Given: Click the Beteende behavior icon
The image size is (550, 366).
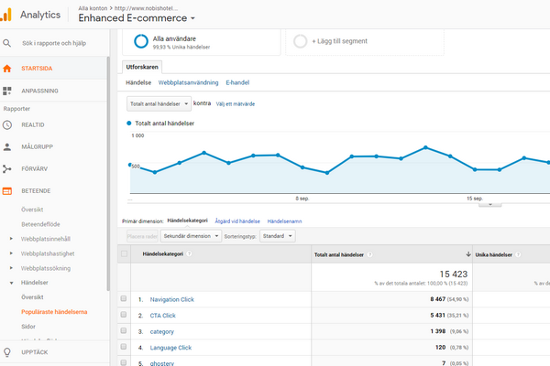Looking at the screenshot, I should 7,191.
